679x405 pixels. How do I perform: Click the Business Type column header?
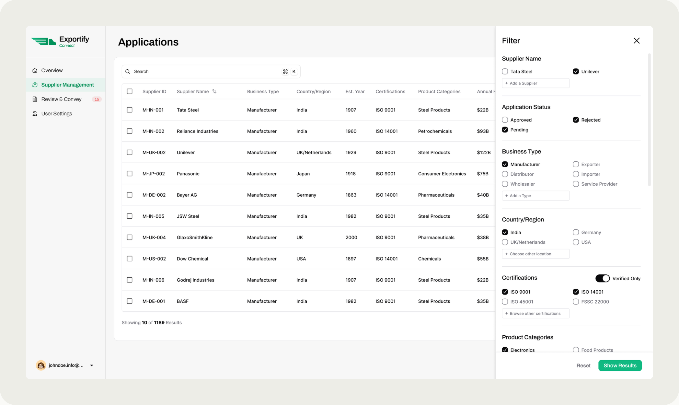[x=263, y=92]
